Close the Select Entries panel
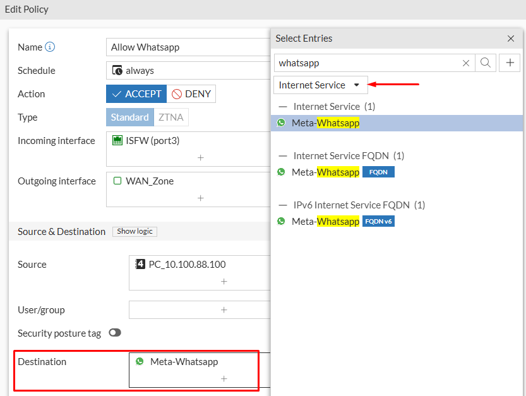Image resolution: width=526 pixels, height=396 pixels. coord(510,39)
